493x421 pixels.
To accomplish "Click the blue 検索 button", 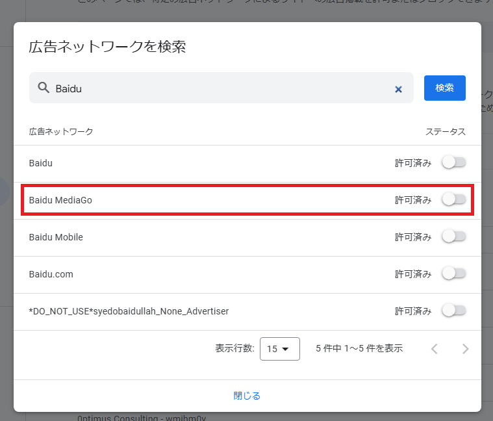I will pyautogui.click(x=444, y=88).
